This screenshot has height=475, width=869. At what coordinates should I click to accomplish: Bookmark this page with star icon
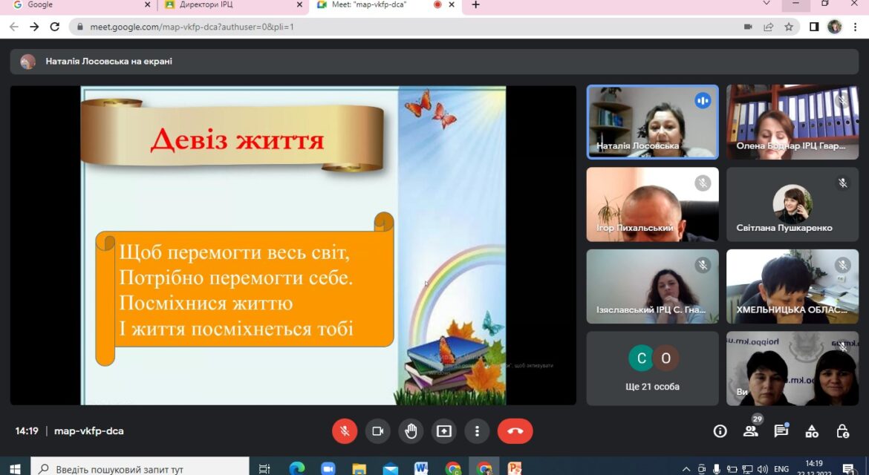pyautogui.click(x=789, y=27)
